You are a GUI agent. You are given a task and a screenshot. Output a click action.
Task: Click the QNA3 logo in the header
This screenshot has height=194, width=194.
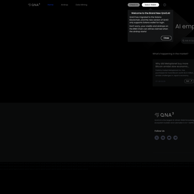pos(34,5)
